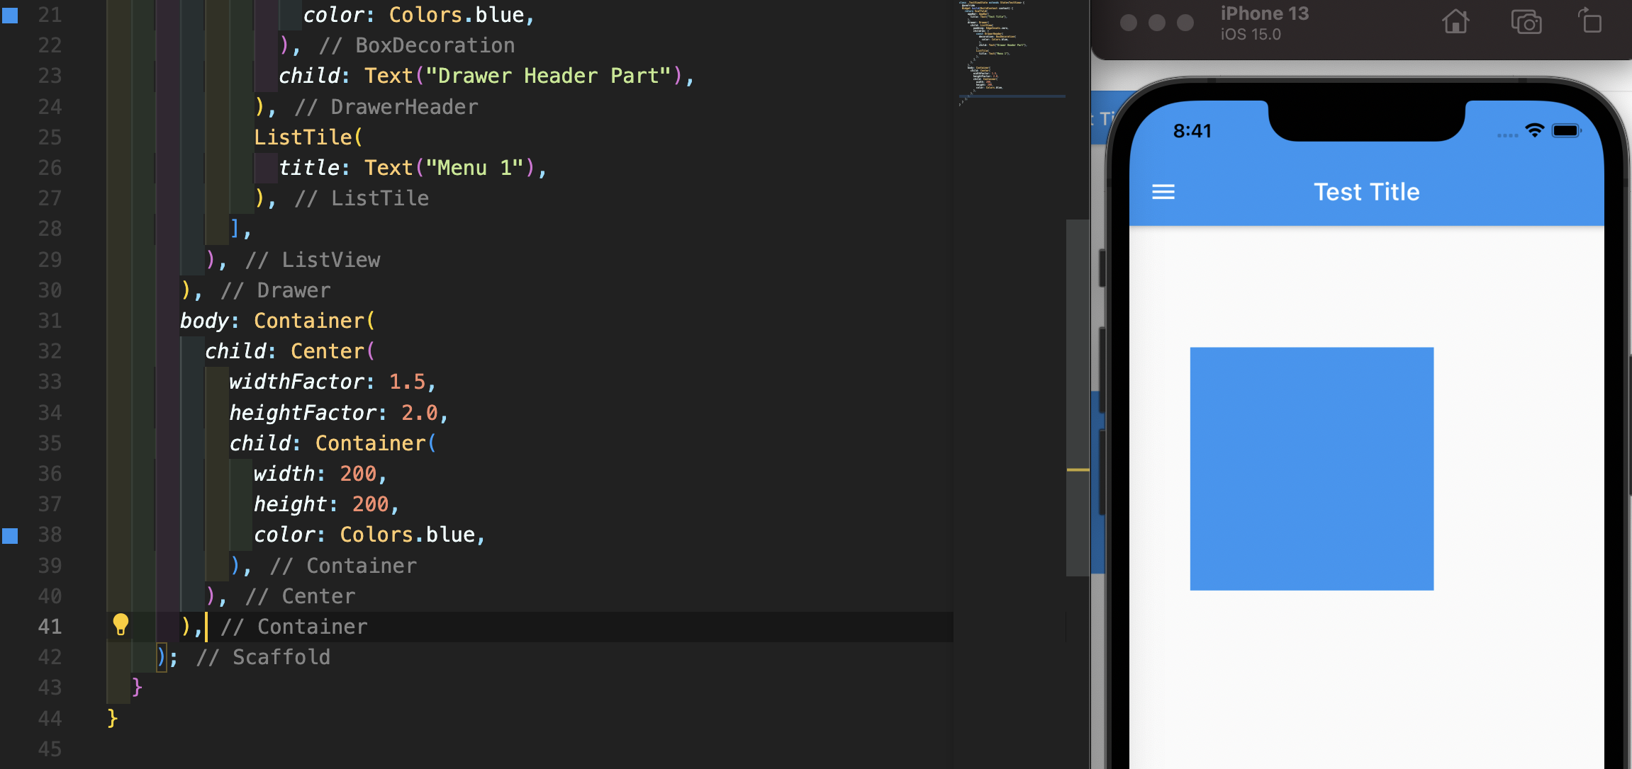
Task: Open the lightbulb quick-fix on line 41
Action: (121, 625)
